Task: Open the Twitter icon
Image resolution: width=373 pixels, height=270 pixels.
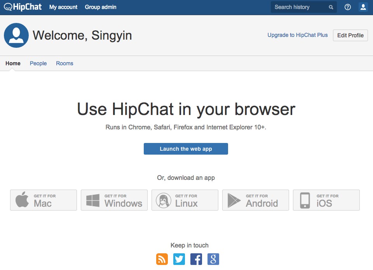Action: pos(179,259)
